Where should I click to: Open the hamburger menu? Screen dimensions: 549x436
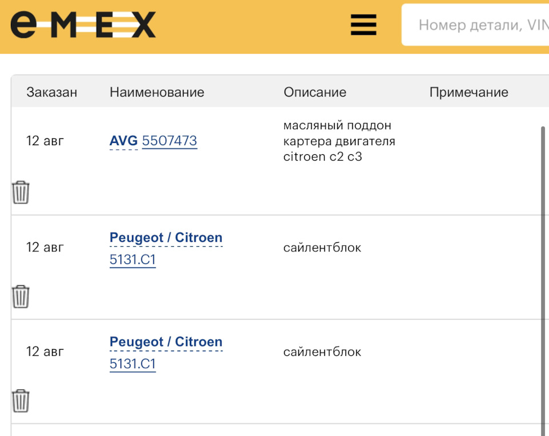(363, 25)
